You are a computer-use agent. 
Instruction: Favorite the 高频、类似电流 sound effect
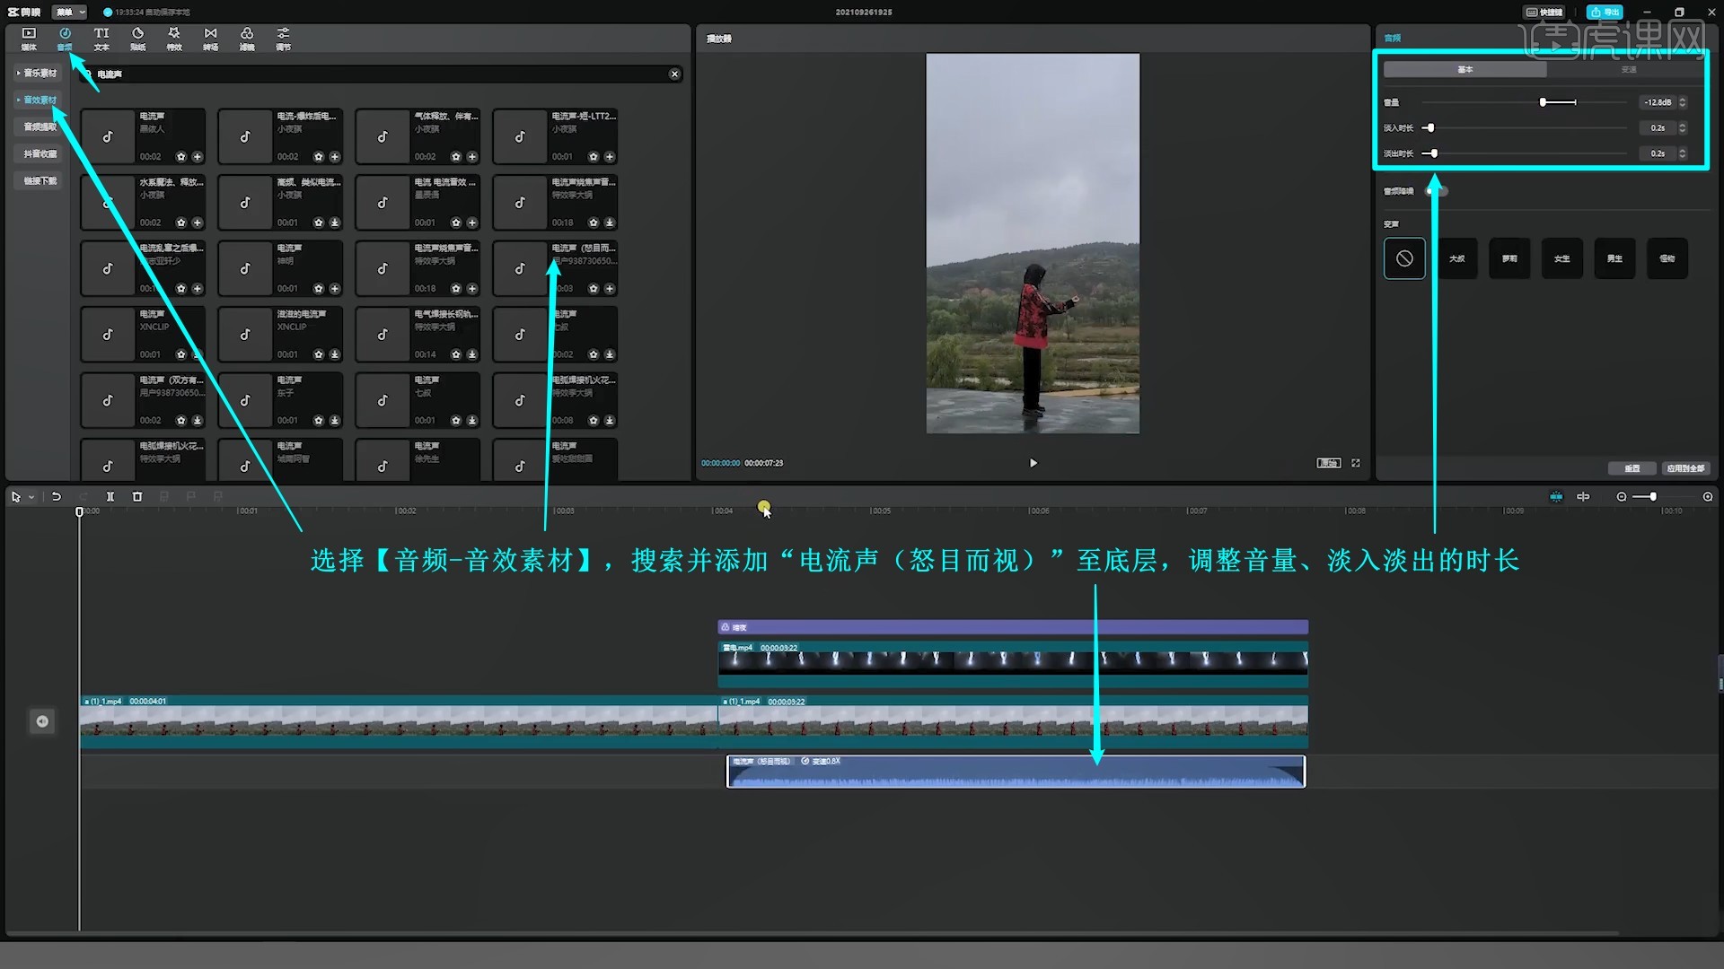pyautogui.click(x=319, y=223)
